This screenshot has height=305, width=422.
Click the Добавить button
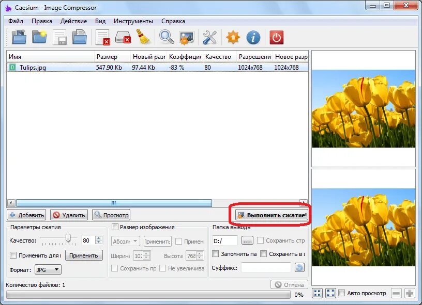pos(26,215)
